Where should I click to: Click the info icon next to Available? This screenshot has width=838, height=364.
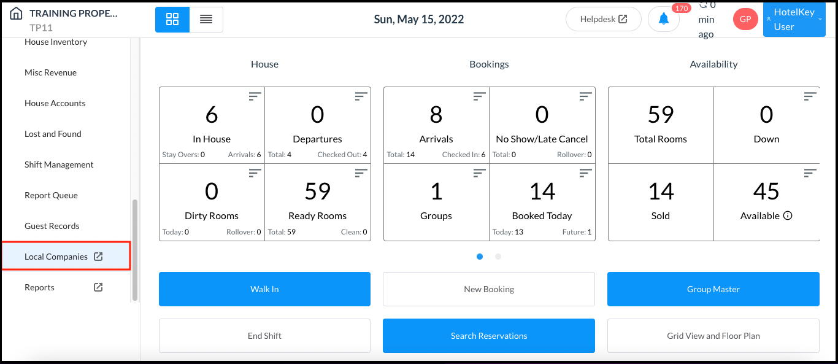789,215
